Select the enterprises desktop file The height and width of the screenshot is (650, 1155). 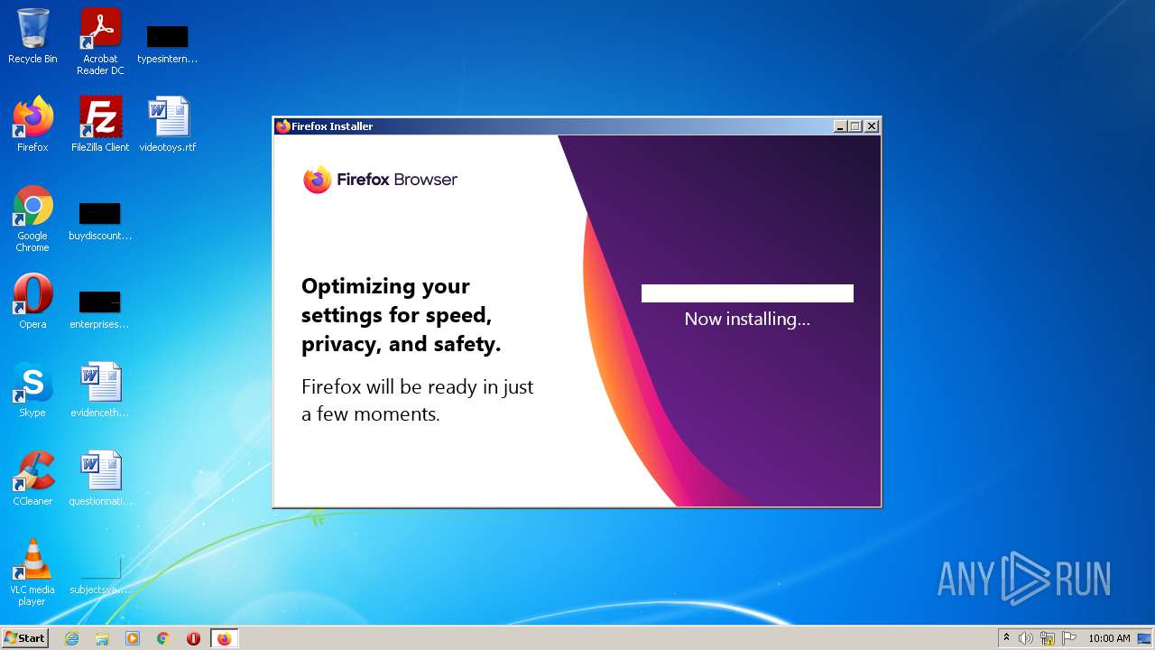coord(100,310)
